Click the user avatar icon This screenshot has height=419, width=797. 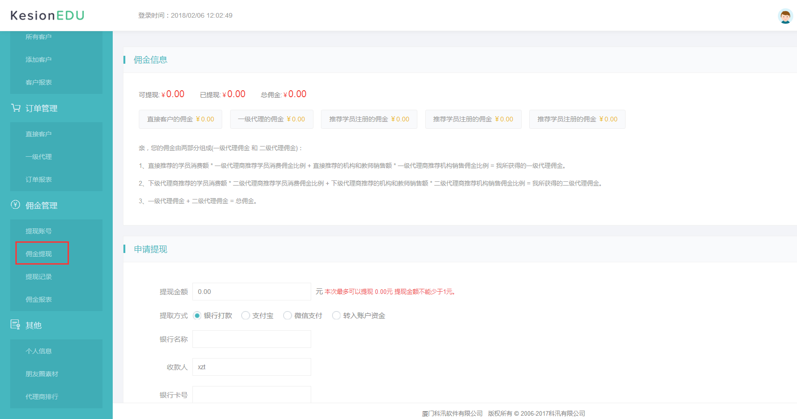pyautogui.click(x=785, y=16)
